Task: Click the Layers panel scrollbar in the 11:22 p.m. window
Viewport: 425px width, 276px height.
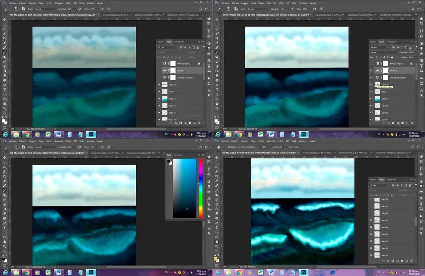Action: tap(416, 221)
